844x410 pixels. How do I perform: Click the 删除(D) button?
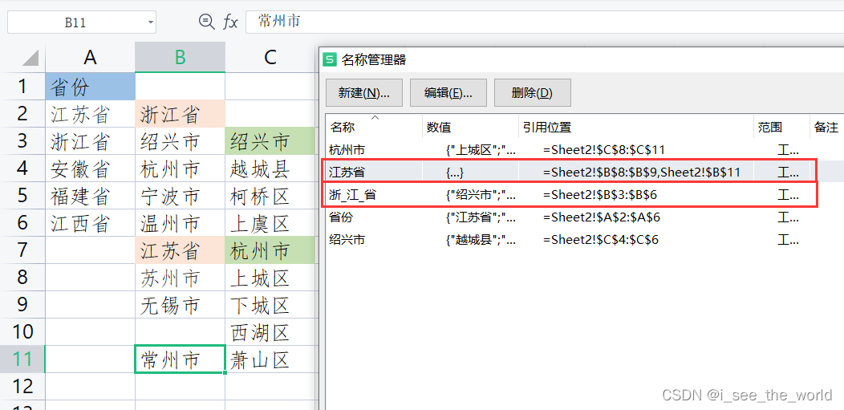533,93
